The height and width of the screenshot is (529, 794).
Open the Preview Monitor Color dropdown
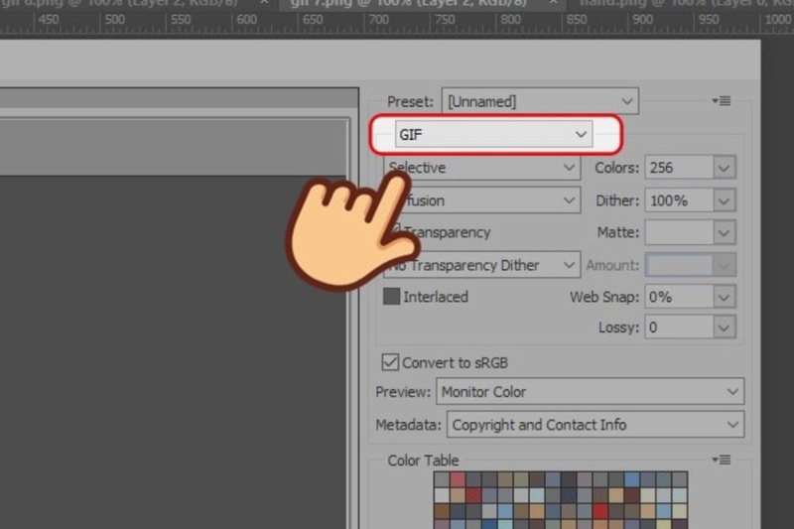tap(590, 391)
